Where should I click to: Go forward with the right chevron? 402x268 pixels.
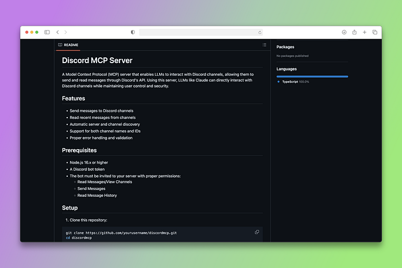pyautogui.click(x=65, y=32)
